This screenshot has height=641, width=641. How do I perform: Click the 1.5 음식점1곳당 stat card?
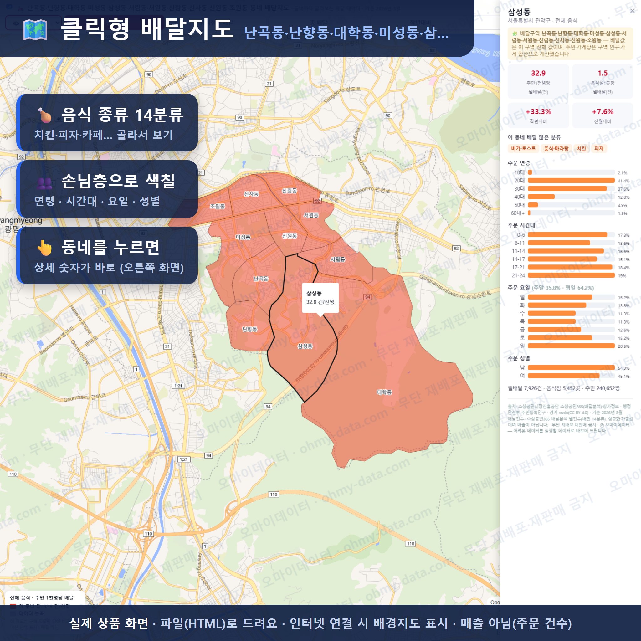pyautogui.click(x=603, y=82)
